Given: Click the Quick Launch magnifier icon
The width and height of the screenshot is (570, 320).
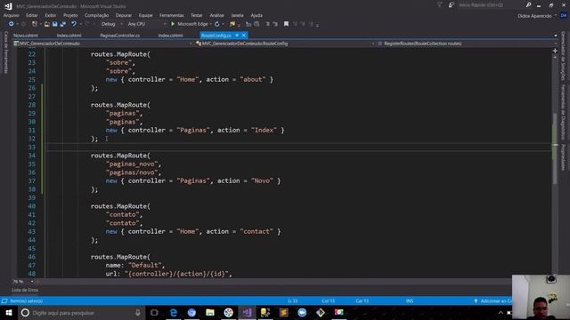Looking at the screenshot, I should pyautogui.click(x=528, y=5).
